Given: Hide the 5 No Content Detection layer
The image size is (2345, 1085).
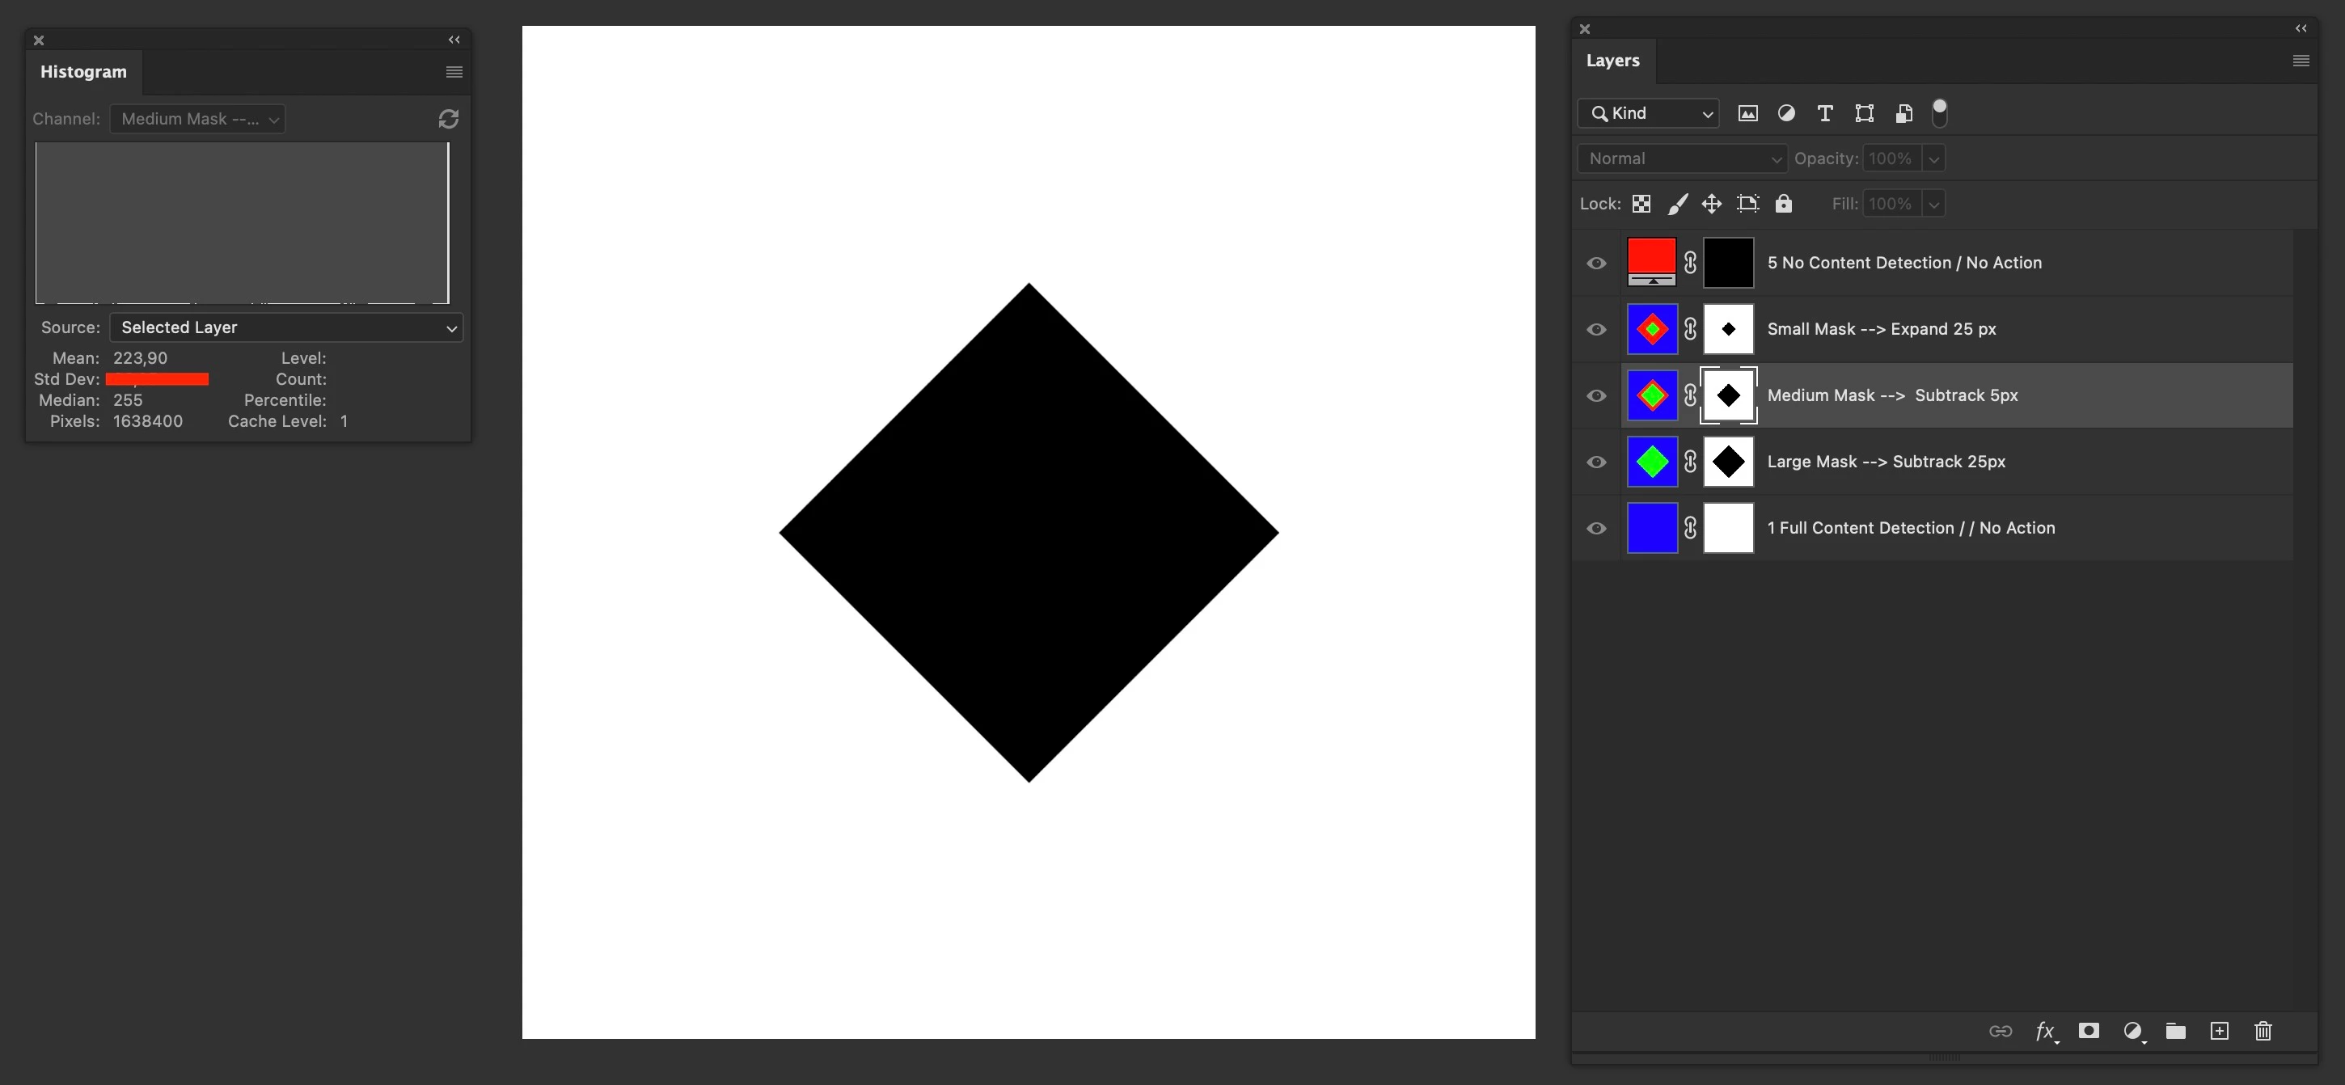Looking at the screenshot, I should (x=1595, y=263).
